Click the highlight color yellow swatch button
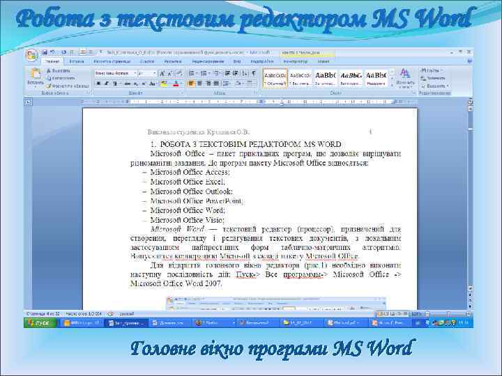The width and height of the screenshot is (502, 376). point(164,84)
